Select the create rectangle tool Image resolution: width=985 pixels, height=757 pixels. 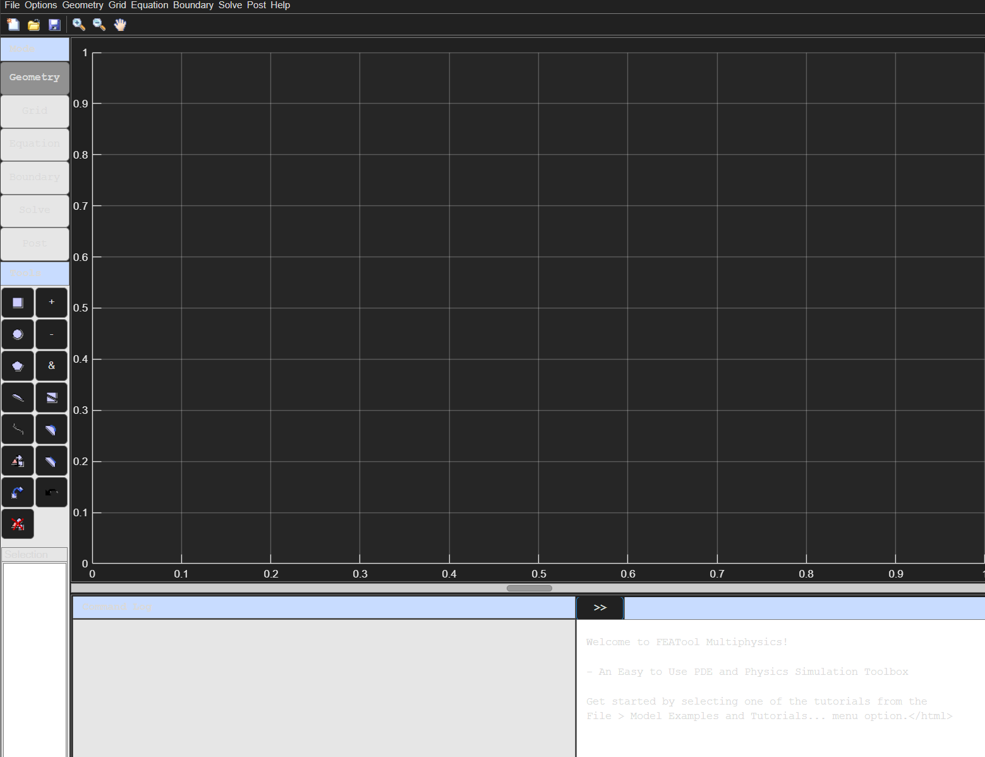tap(18, 303)
